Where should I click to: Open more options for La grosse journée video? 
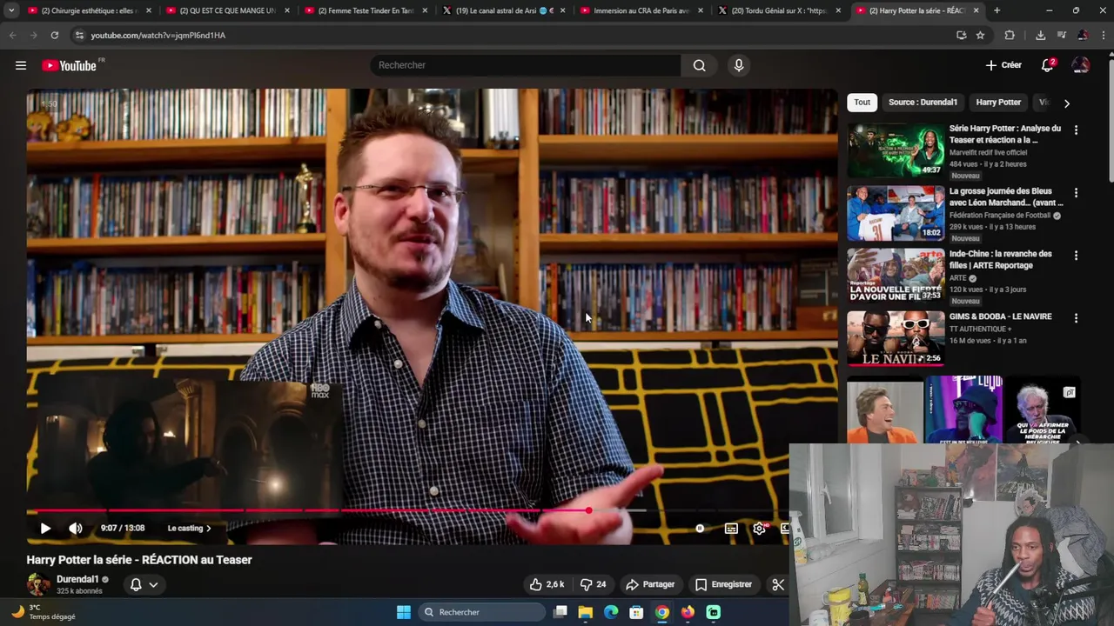coord(1076,193)
